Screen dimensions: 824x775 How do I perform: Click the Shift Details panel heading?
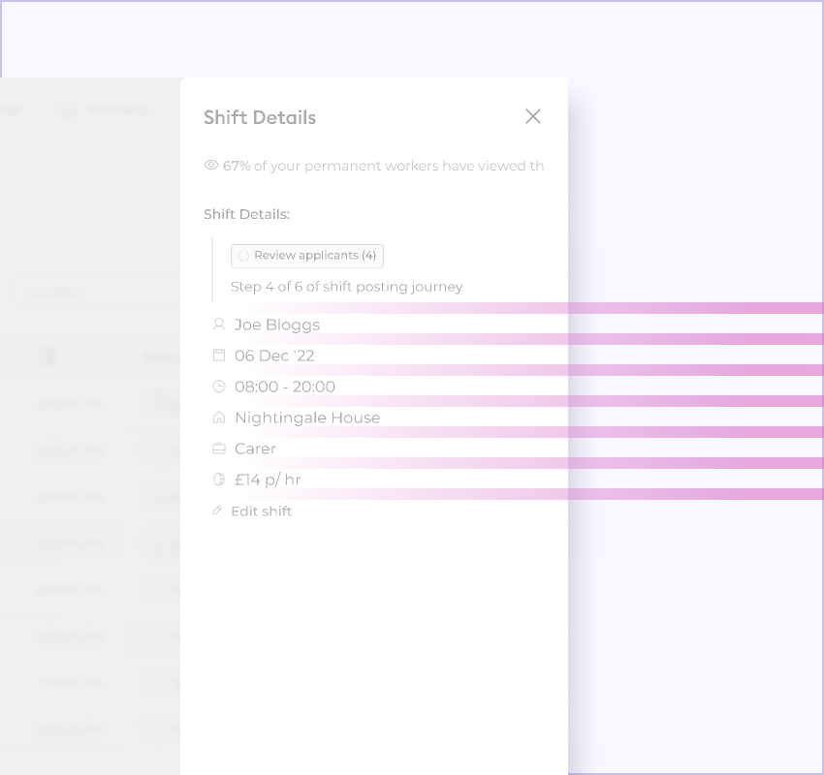point(260,117)
